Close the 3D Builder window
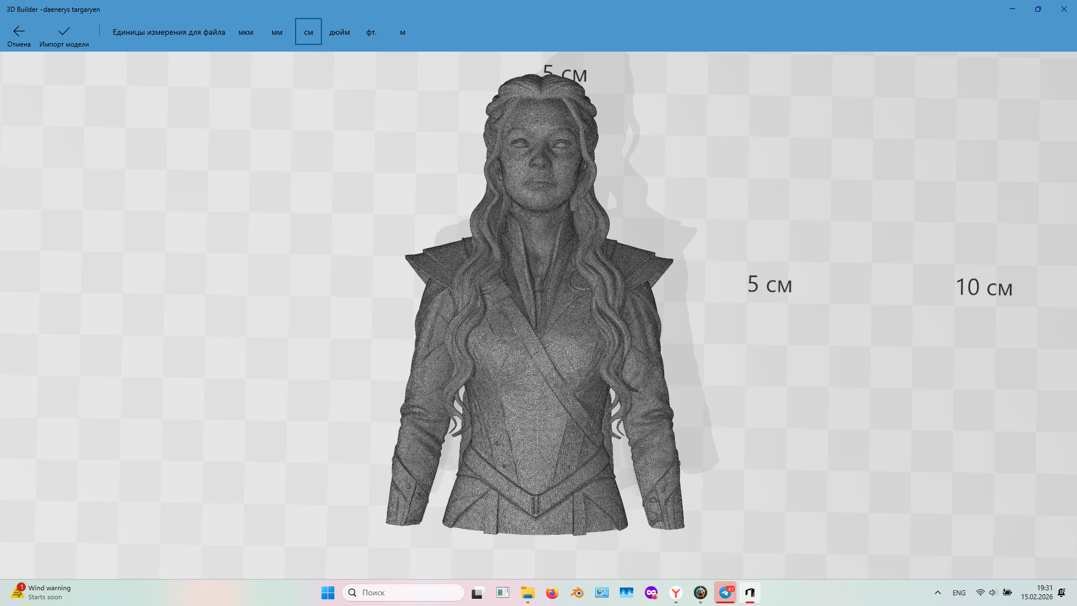This screenshot has width=1077, height=606. tap(1064, 9)
